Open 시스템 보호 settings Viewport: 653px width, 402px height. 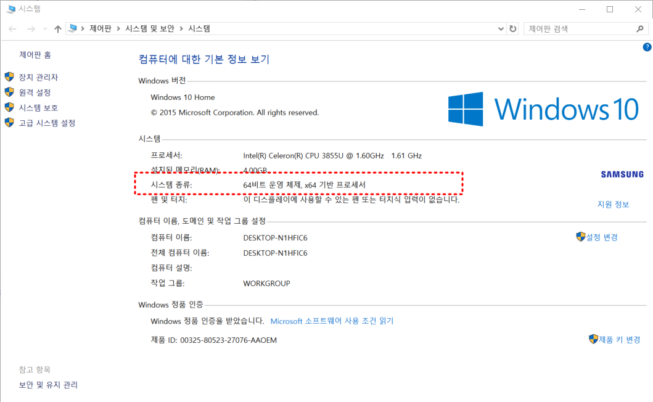38,107
